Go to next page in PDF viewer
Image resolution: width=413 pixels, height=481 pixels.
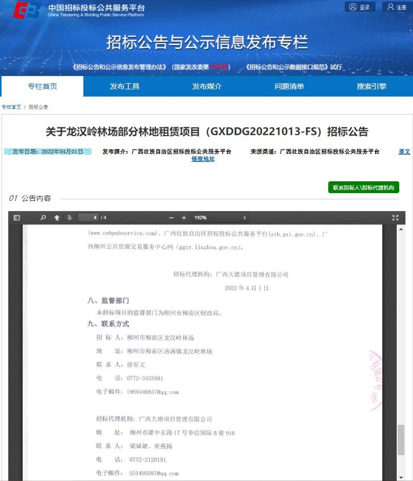click(x=70, y=218)
